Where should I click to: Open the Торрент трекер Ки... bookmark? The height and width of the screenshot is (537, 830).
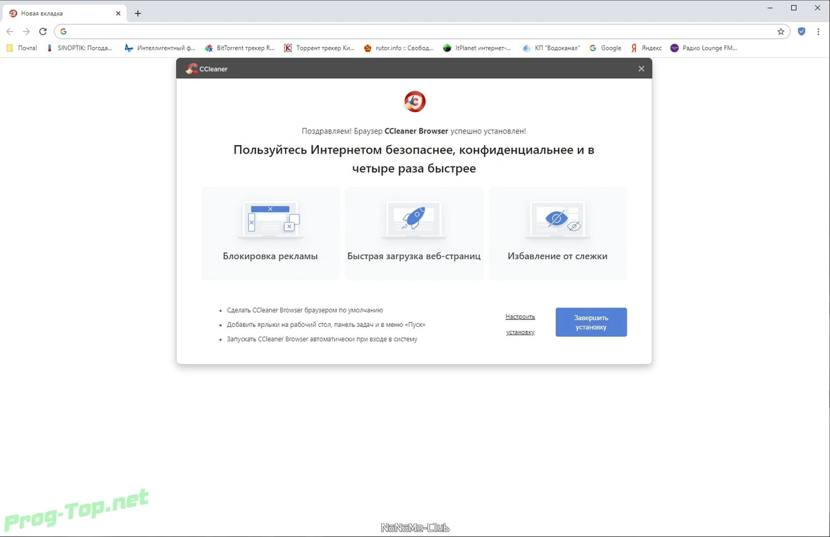point(320,48)
